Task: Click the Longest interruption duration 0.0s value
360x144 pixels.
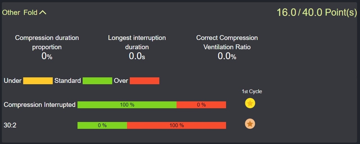Action: [x=137, y=56]
